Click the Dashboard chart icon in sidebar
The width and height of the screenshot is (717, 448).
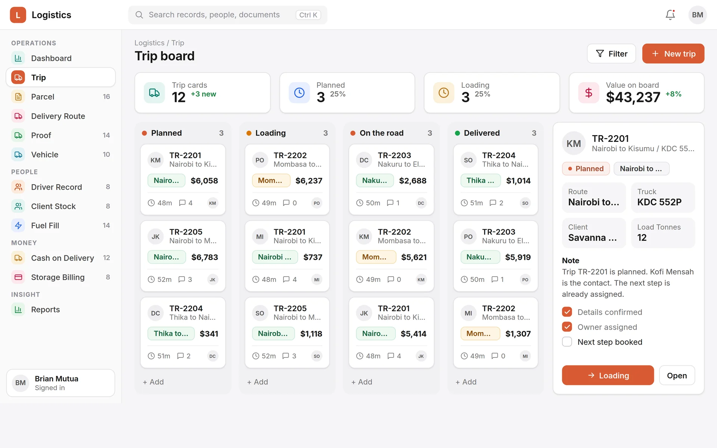(x=18, y=58)
